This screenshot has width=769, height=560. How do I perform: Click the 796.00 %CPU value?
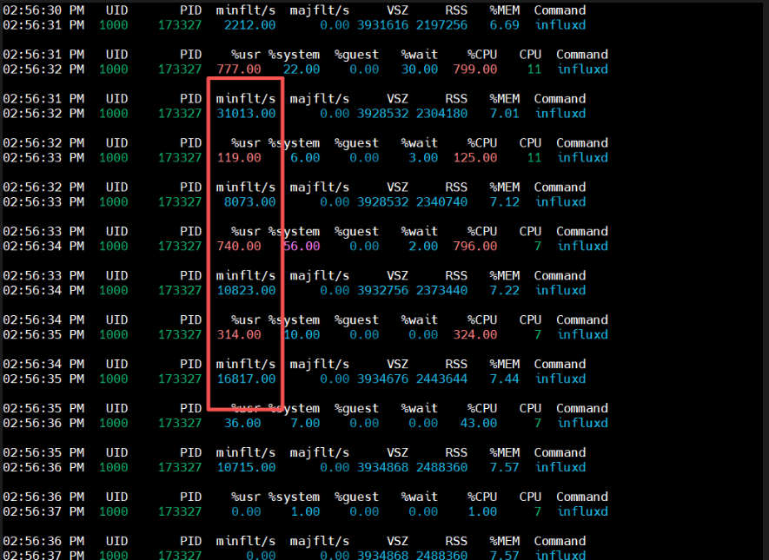point(474,247)
